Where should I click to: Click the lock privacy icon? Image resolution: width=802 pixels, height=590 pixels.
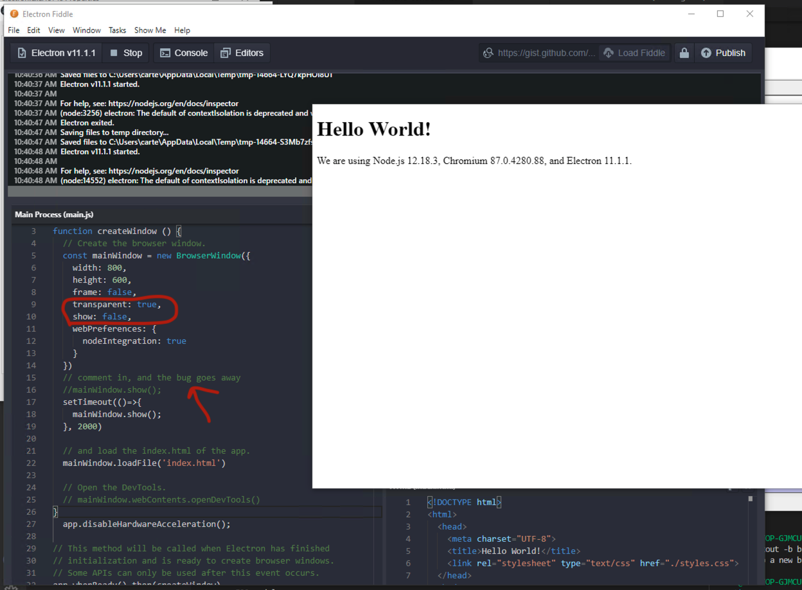tap(684, 53)
